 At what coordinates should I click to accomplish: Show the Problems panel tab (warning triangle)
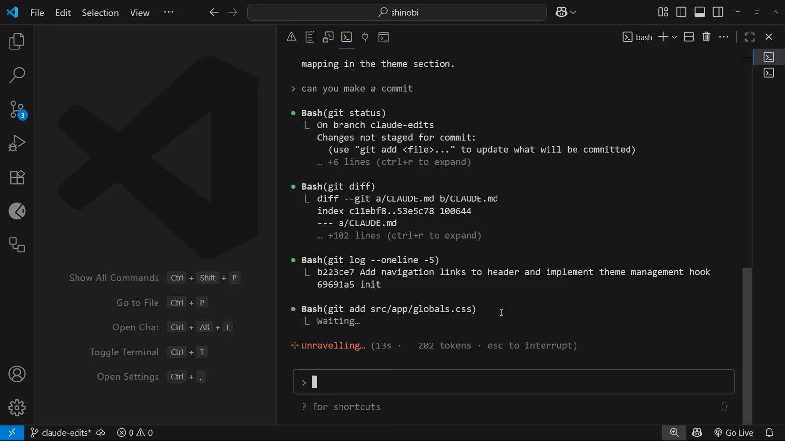coord(291,37)
